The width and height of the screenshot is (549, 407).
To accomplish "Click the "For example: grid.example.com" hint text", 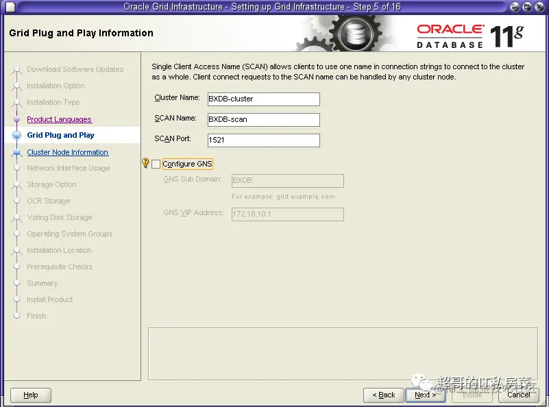I will 283,197.
